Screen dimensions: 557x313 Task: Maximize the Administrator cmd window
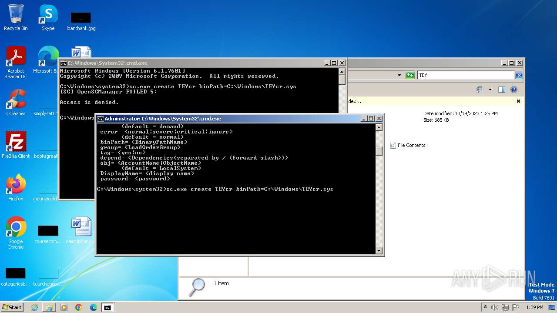coord(371,119)
